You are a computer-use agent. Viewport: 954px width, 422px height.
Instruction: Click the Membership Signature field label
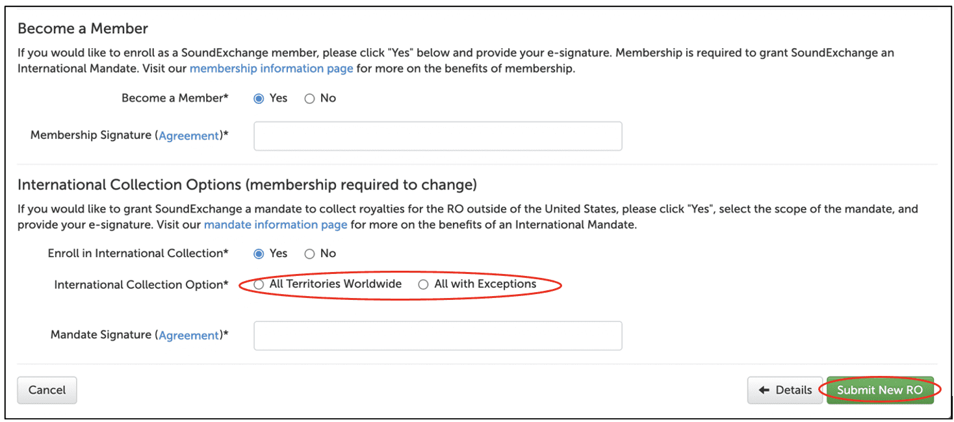(x=91, y=135)
